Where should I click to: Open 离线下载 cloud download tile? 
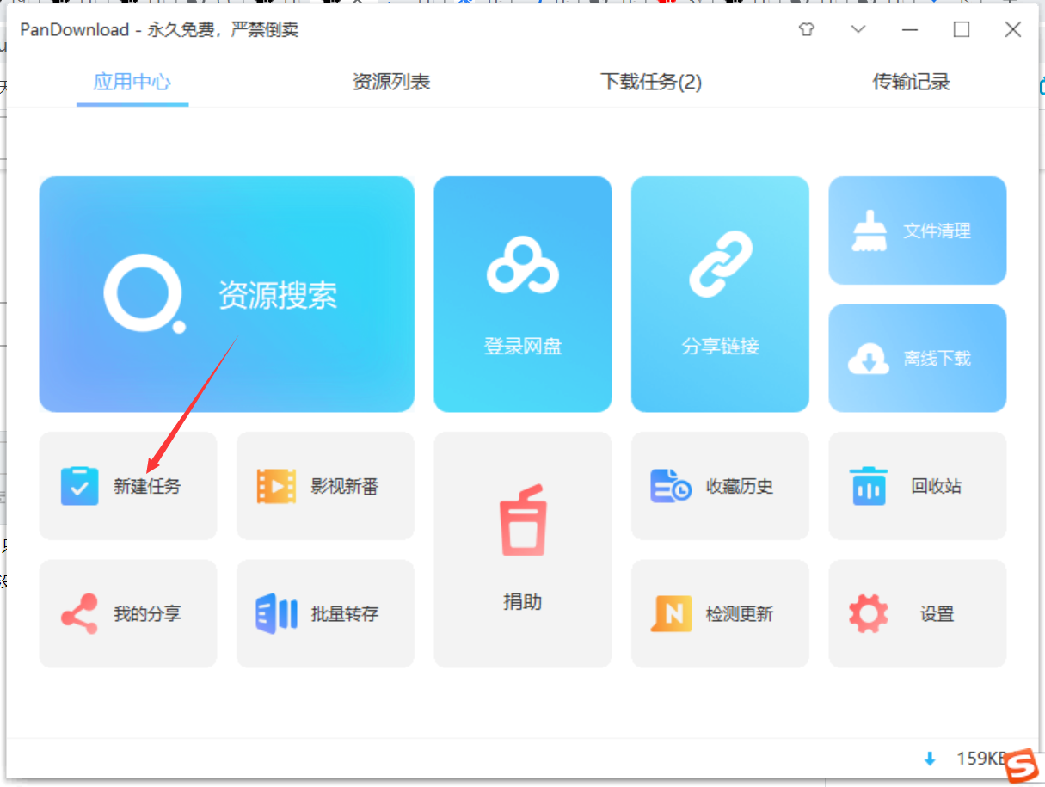[918, 358]
